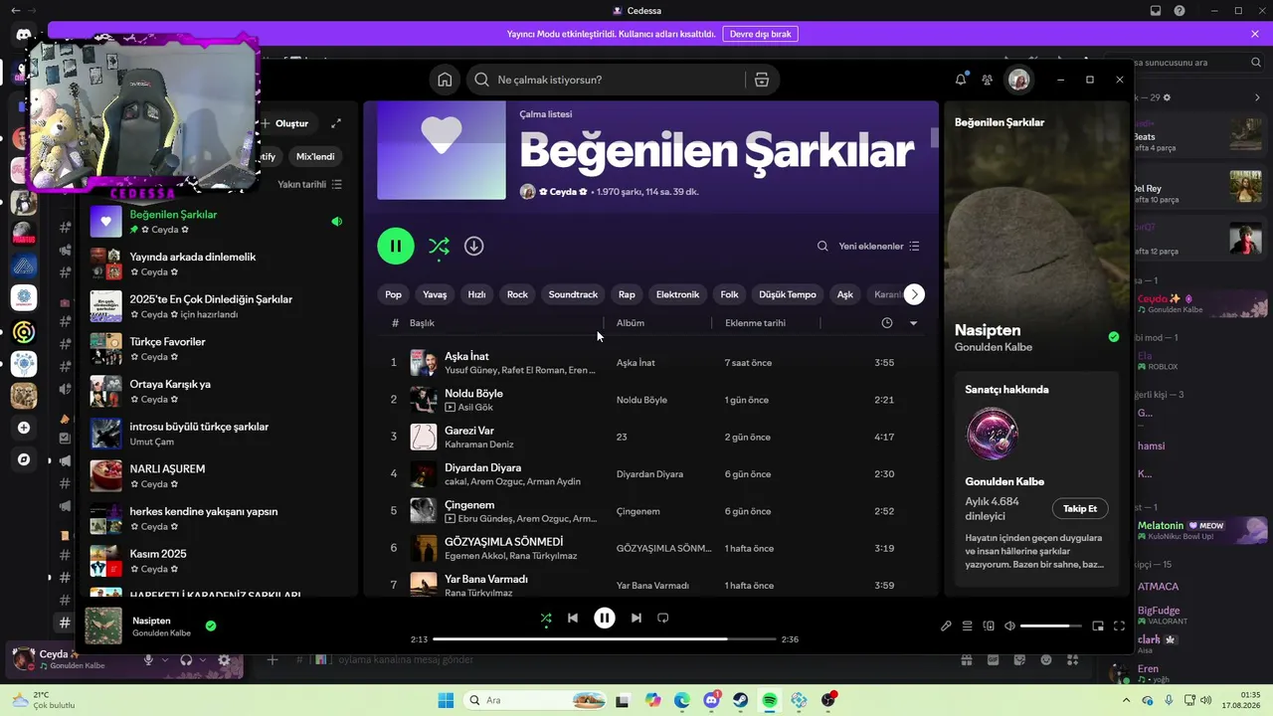The image size is (1273, 716).
Task: Dismiss the streamer mode banner
Action: click(x=1255, y=34)
